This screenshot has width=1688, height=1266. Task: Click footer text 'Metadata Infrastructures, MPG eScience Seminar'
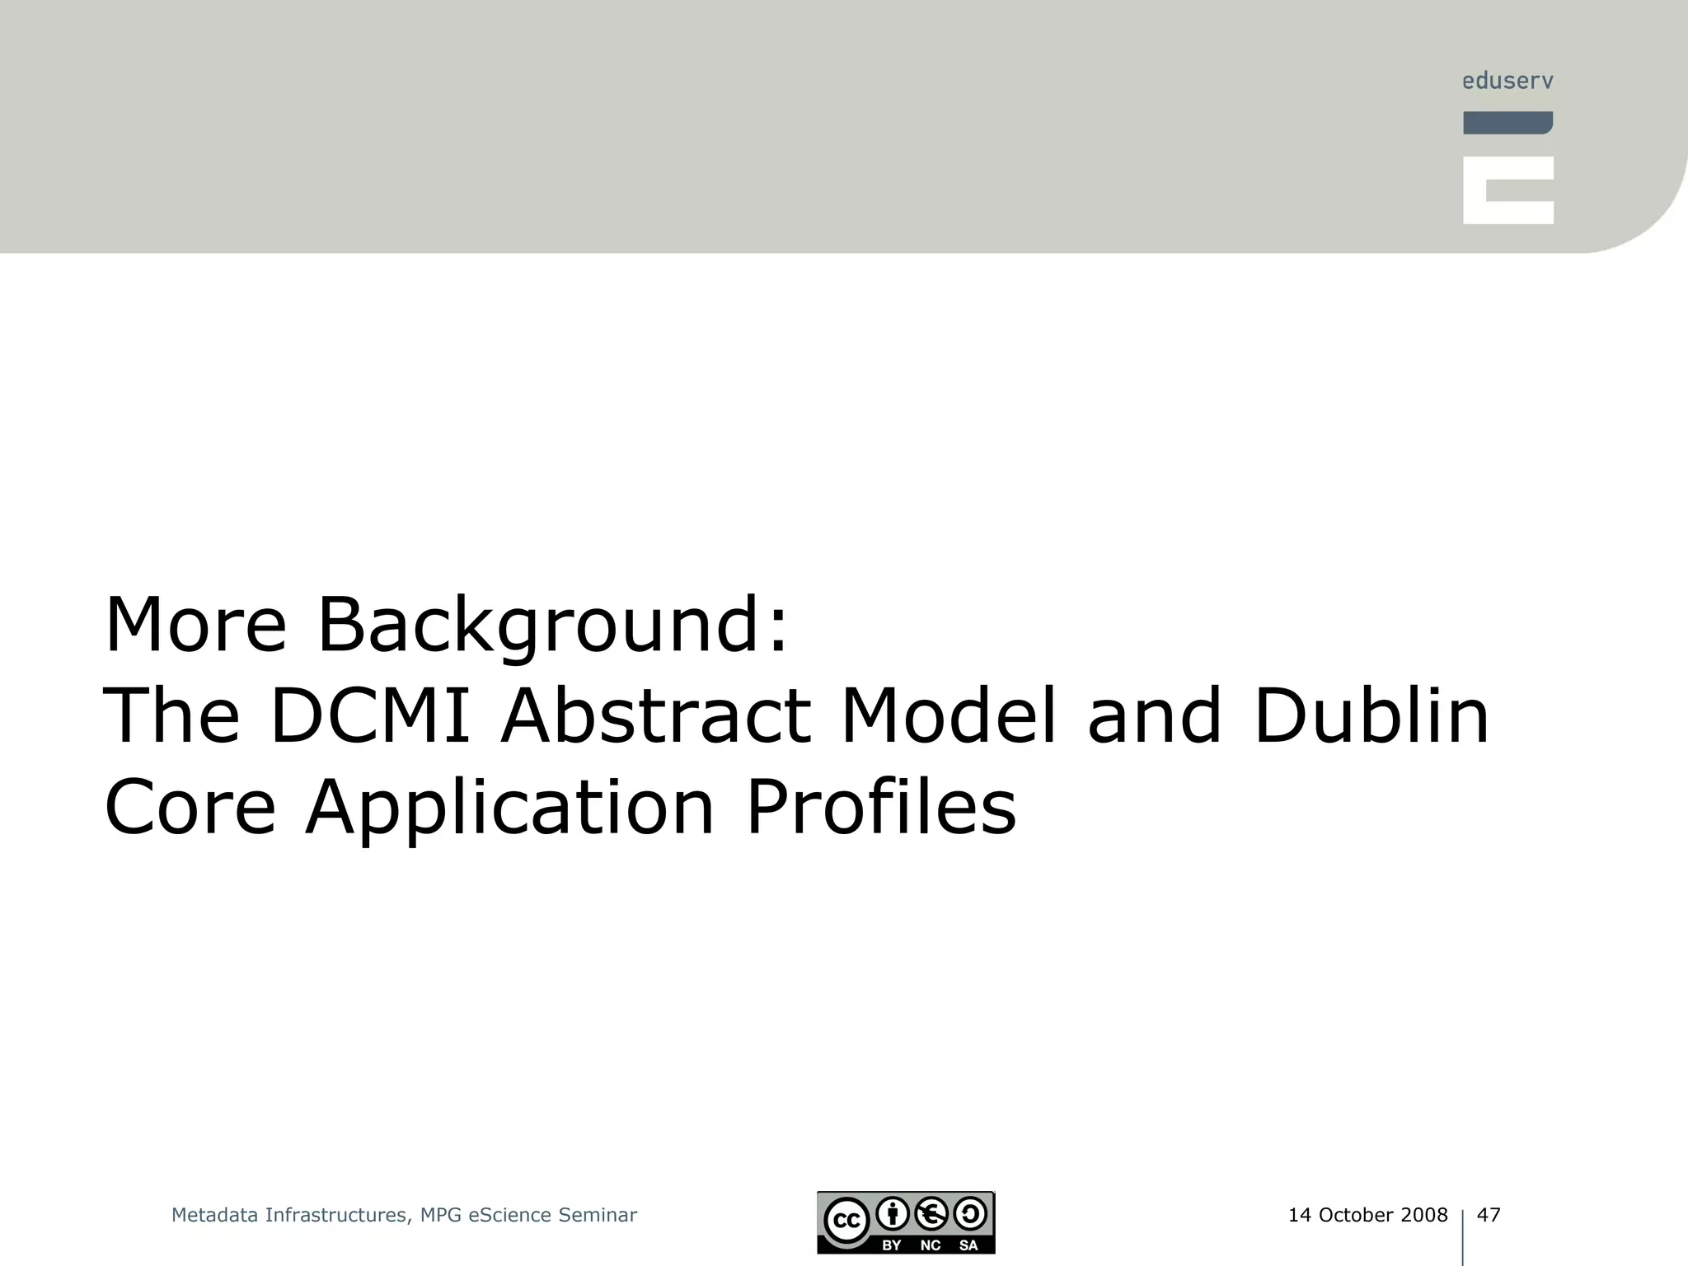404,1215
